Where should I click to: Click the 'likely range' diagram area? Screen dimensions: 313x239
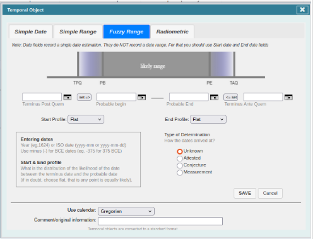pos(156,64)
